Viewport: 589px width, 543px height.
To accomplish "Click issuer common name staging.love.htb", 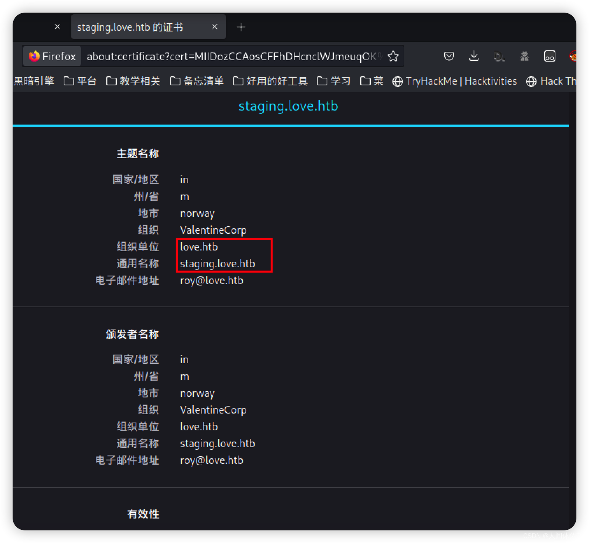I will (218, 443).
